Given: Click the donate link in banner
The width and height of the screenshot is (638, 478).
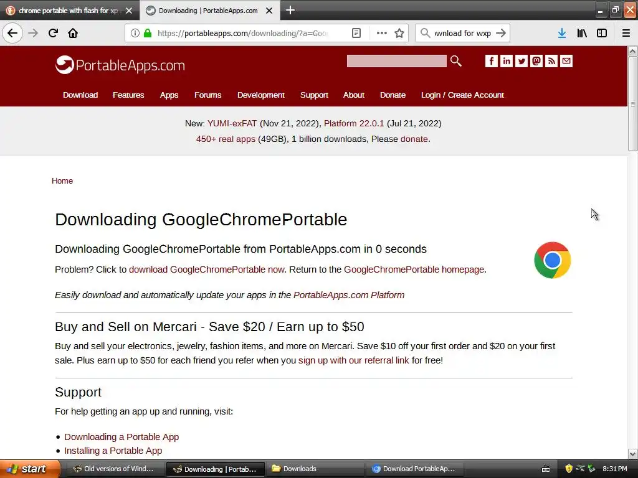Looking at the screenshot, I should pyautogui.click(x=414, y=139).
